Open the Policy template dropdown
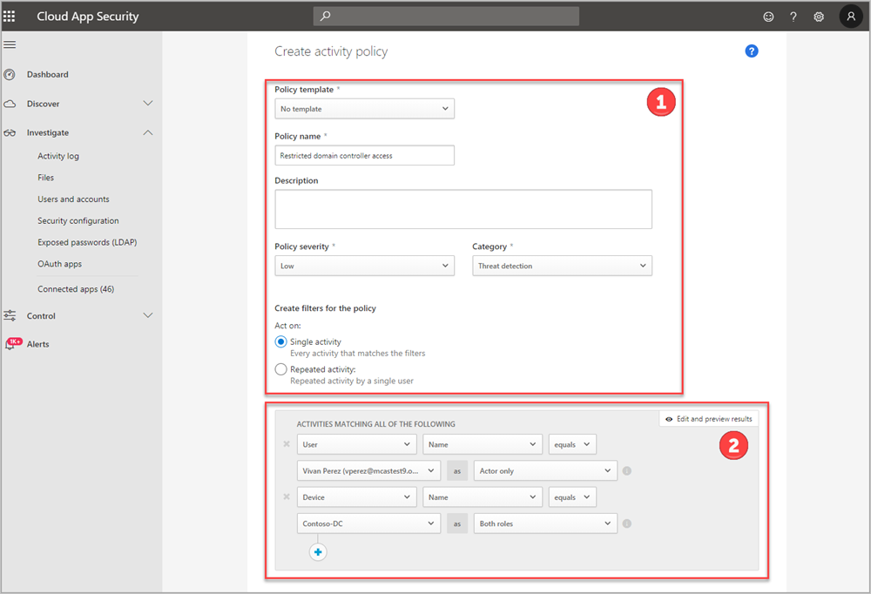 tap(364, 108)
